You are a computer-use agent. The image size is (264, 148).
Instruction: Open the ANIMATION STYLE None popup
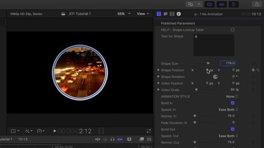click(232, 97)
